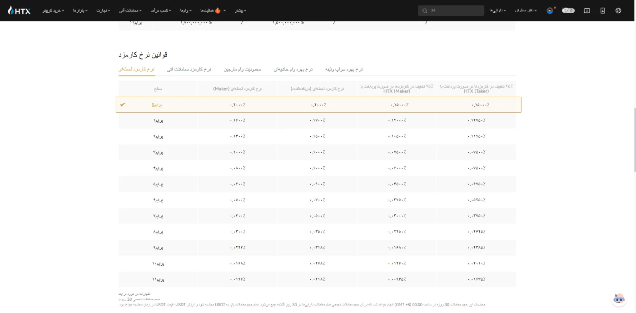Click پرایم۱۱ label in the bottom fee row
This screenshot has width=636, height=313.
point(158,279)
